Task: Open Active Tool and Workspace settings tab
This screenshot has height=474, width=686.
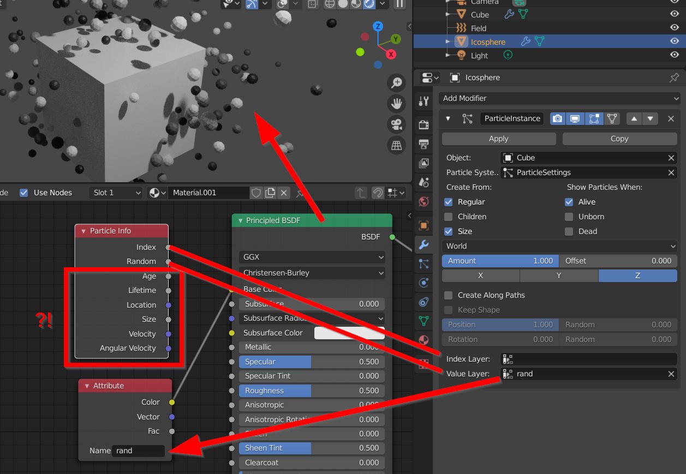Action: pos(423,101)
